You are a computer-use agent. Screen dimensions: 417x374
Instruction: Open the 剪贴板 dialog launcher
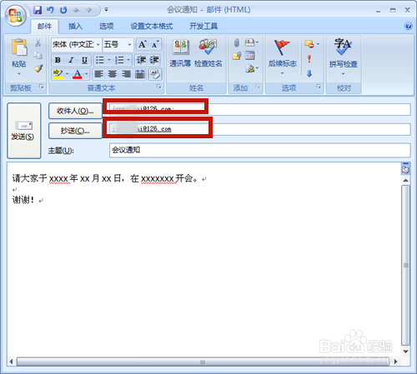(42, 87)
